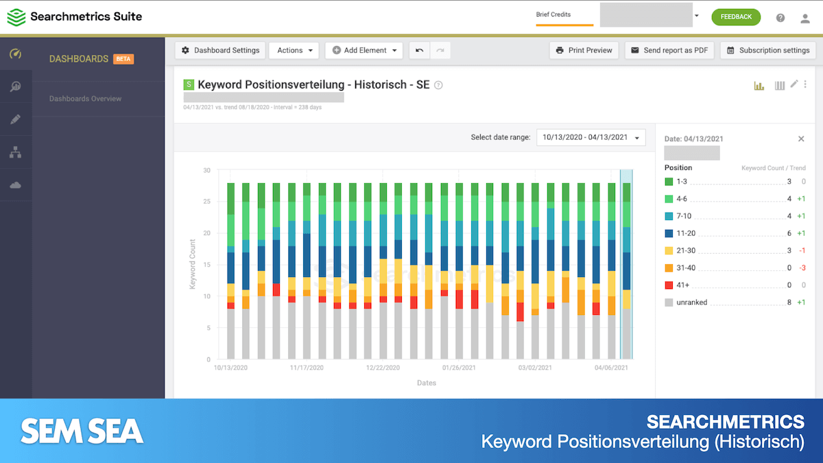Click the green Feedback button
Image resolution: width=823 pixels, height=463 pixels.
pyautogui.click(x=736, y=17)
